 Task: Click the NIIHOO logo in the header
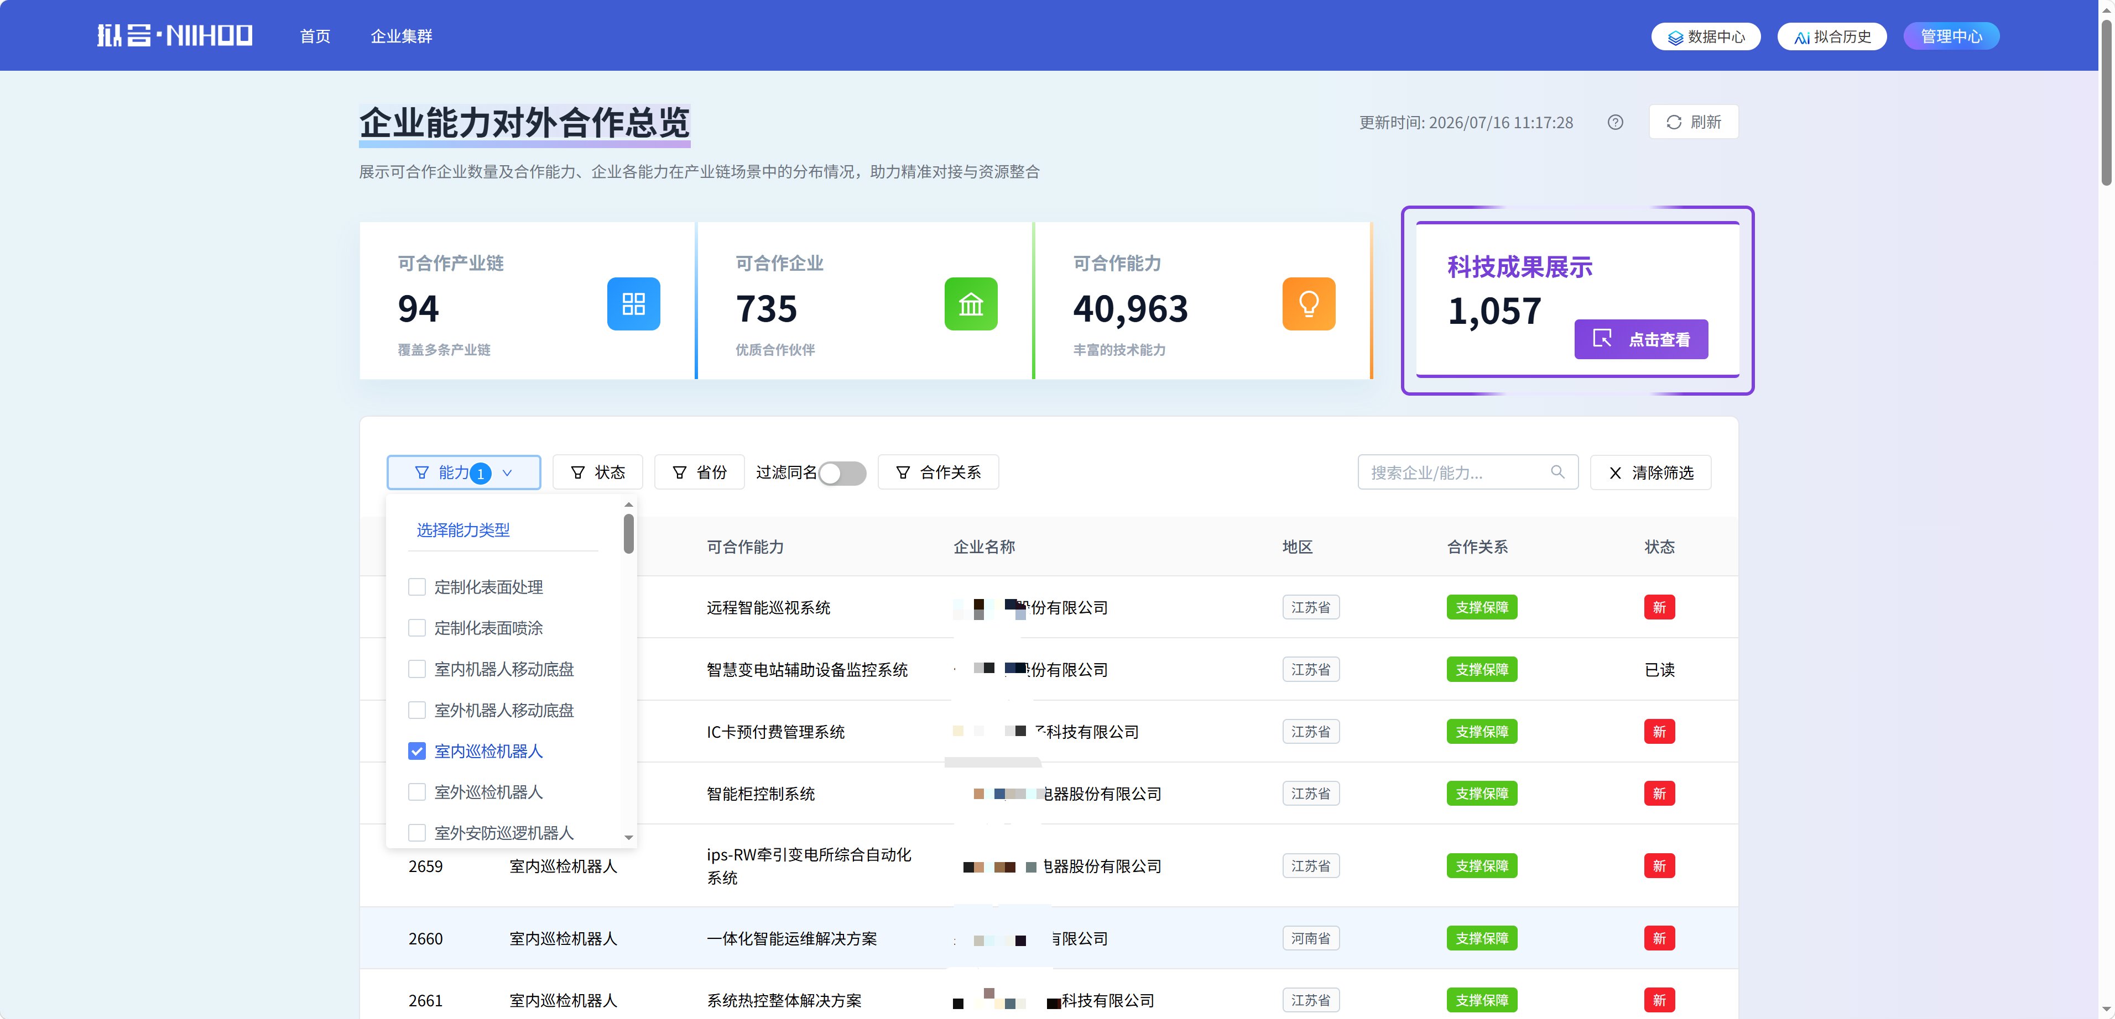coord(174,35)
